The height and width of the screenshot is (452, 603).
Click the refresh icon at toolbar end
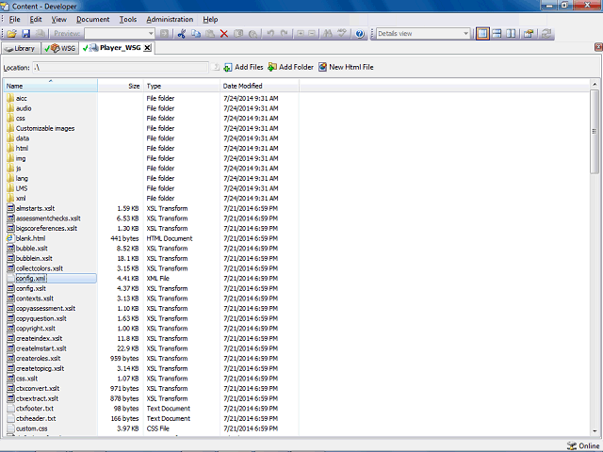pyautogui.click(x=546, y=34)
